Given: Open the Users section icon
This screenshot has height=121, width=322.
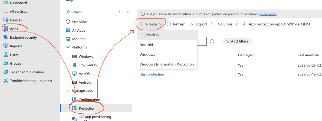Looking at the screenshot, I should pos(6,55).
